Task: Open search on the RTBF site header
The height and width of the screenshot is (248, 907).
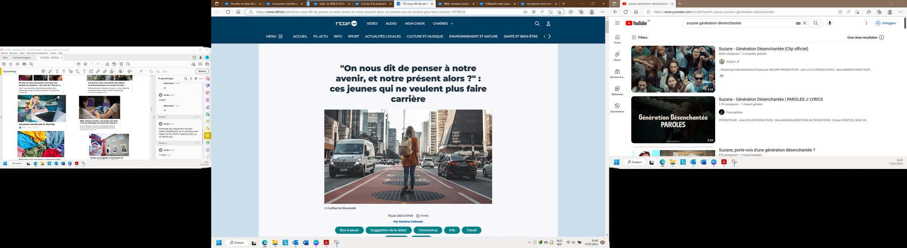Action: (x=537, y=24)
